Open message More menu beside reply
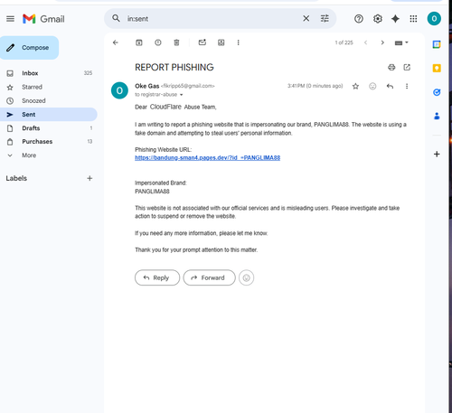Screen dimensions: 452x413 pos(407,87)
